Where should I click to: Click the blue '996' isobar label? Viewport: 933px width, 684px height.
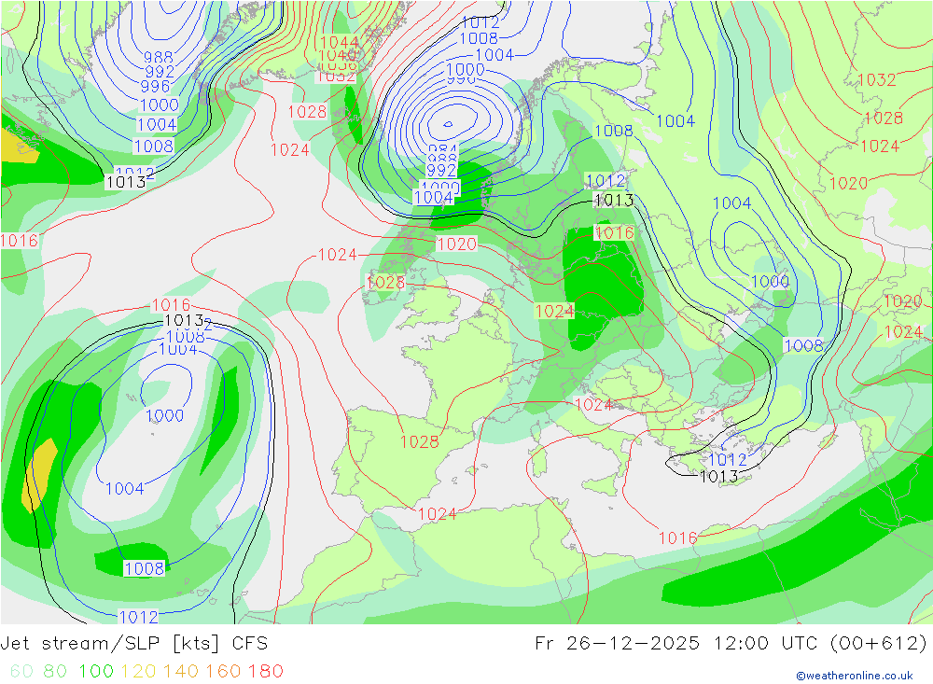click(155, 87)
